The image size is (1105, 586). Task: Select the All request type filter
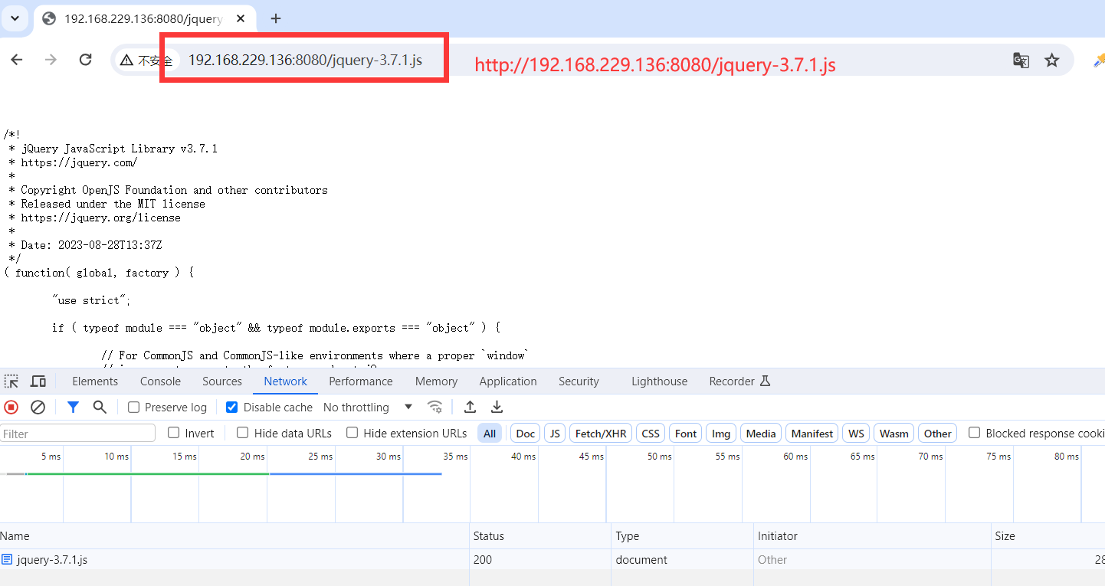click(x=490, y=434)
